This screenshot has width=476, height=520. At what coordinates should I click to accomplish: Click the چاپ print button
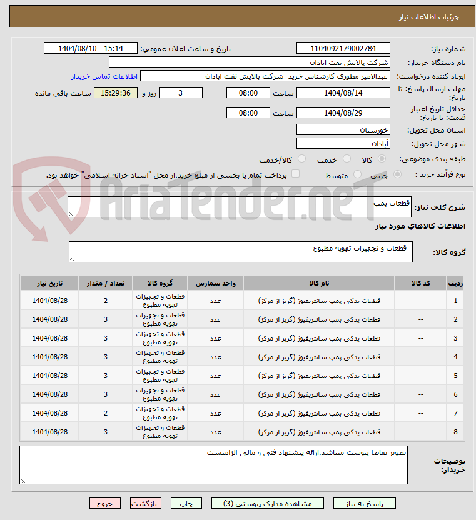pos(186,503)
